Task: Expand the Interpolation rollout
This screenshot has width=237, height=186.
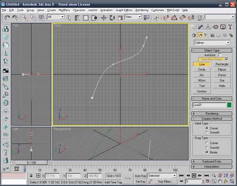Action: pos(212,166)
